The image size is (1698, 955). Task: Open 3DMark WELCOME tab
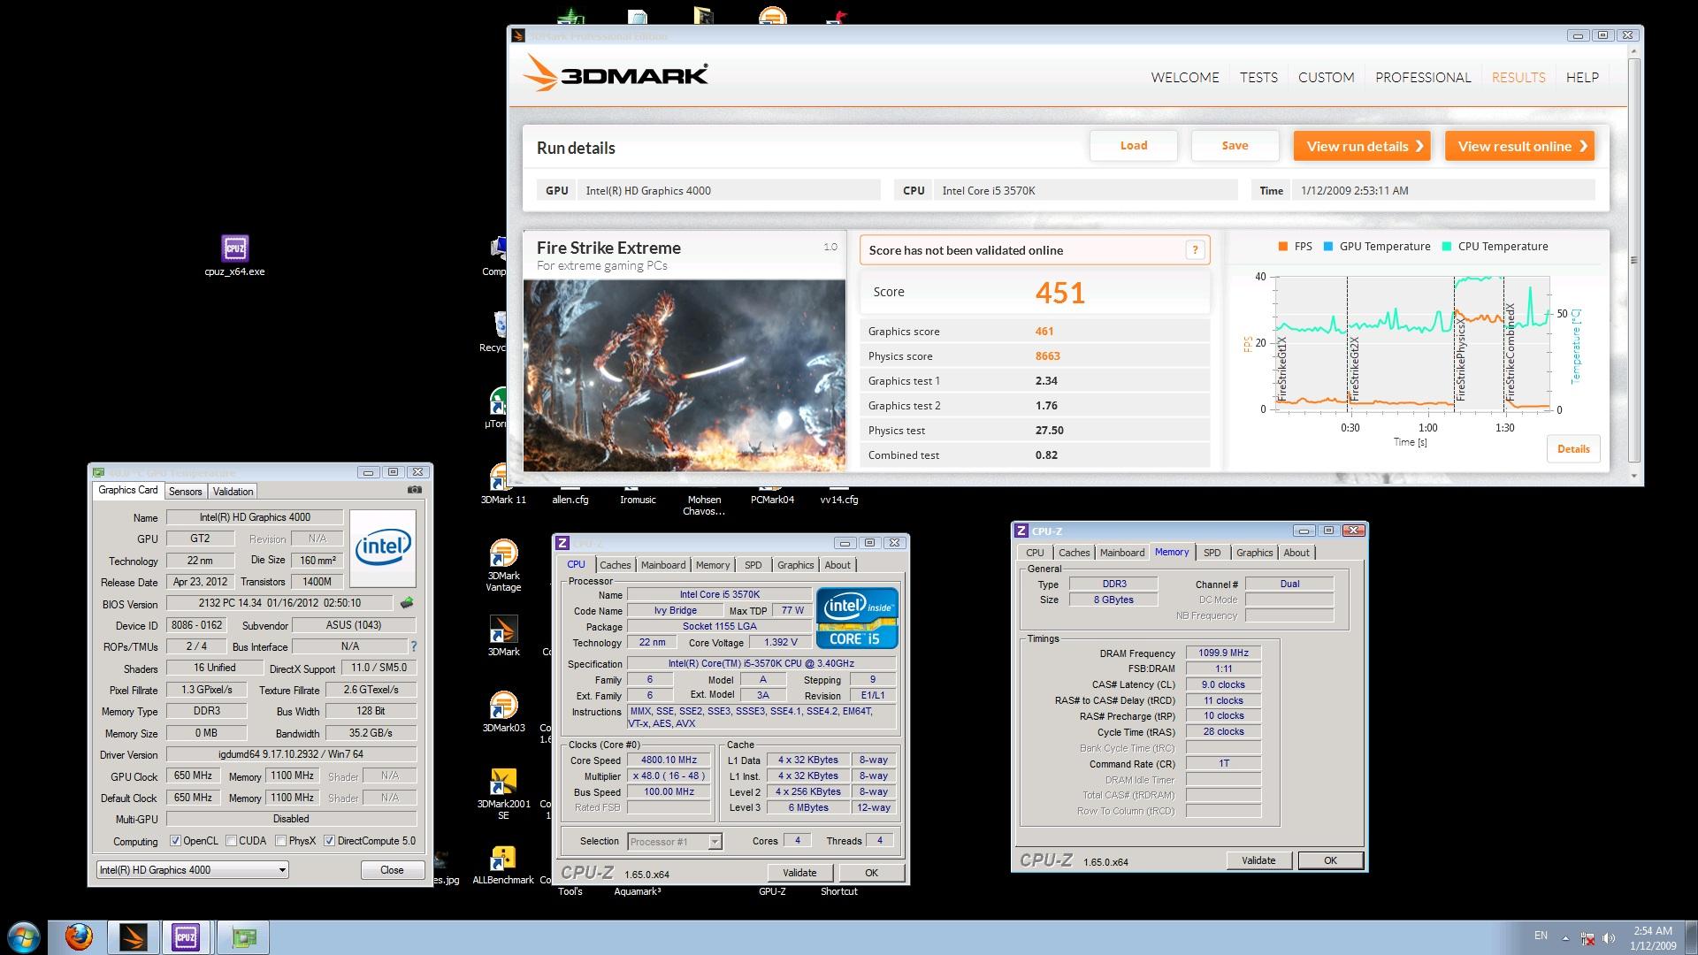coord(1185,78)
